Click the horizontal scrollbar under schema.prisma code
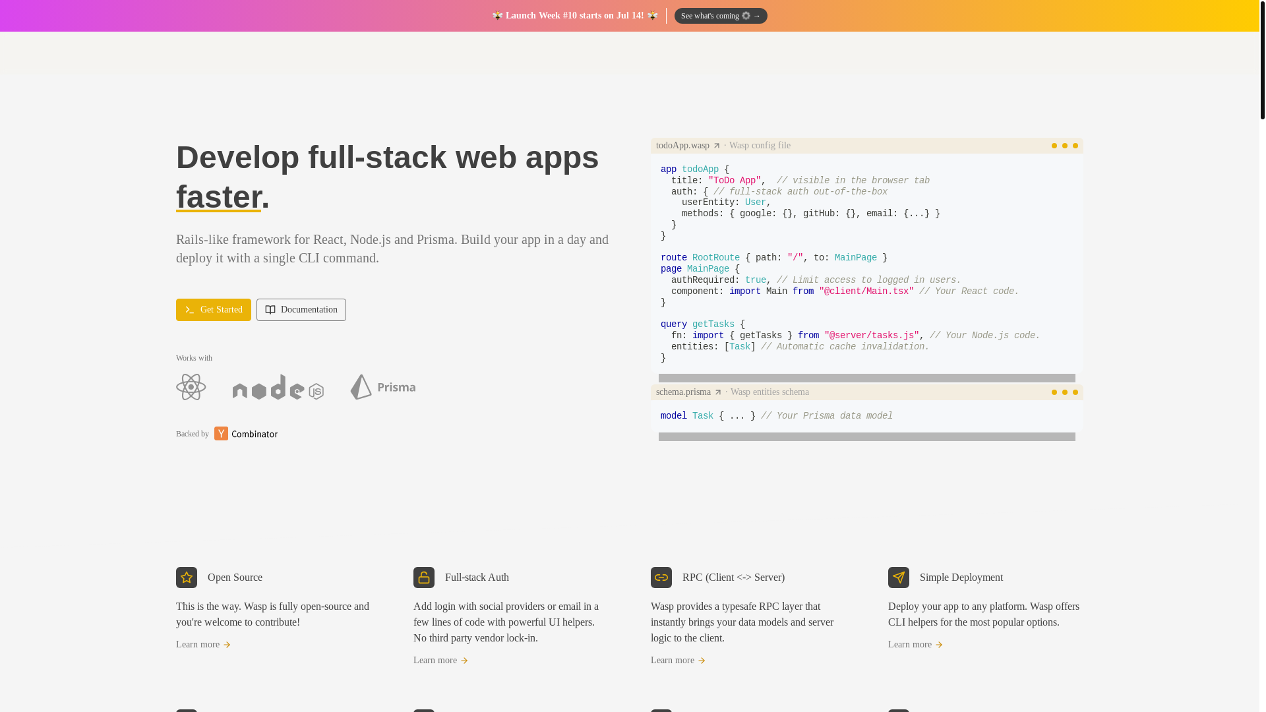Screen dimensions: 1266x712 tap(867, 437)
